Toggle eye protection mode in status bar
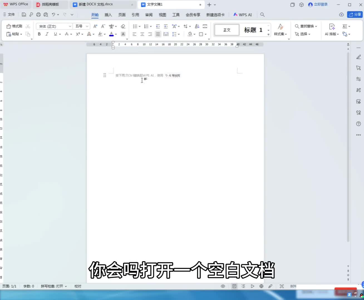The width and height of the screenshot is (364, 300). 223,286
